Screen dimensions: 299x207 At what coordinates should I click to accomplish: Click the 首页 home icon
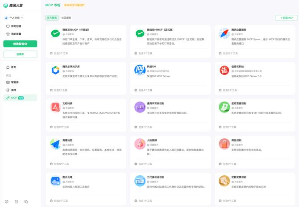coord(8,67)
